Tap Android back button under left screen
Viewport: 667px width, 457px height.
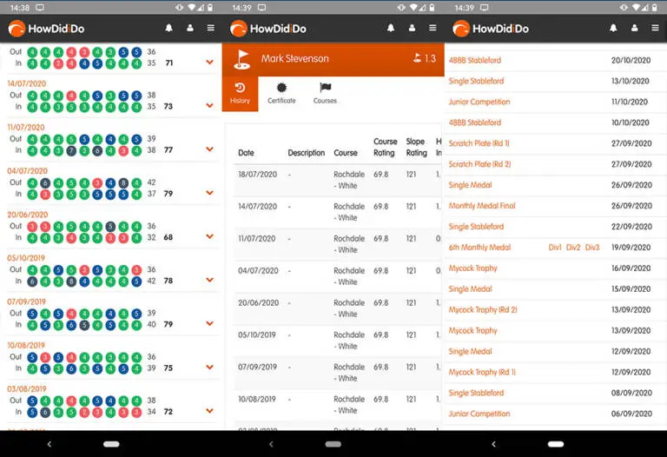pyautogui.click(x=50, y=444)
